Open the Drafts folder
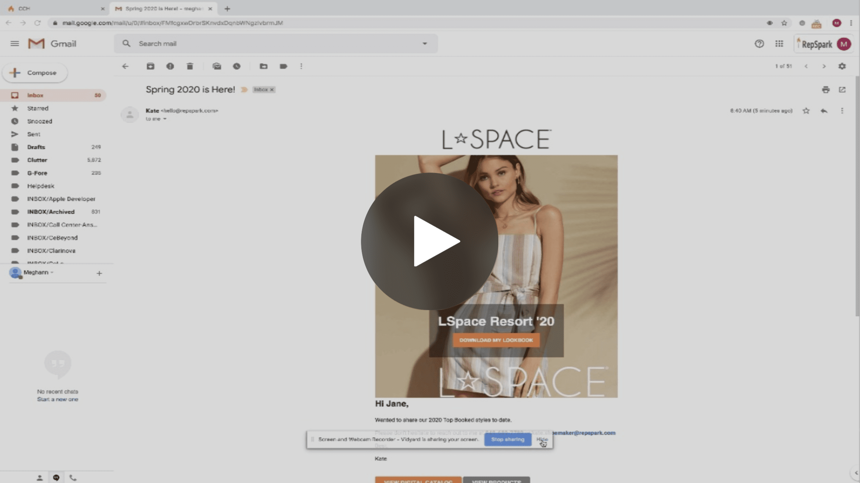This screenshot has height=483, width=860. (x=53, y=147)
